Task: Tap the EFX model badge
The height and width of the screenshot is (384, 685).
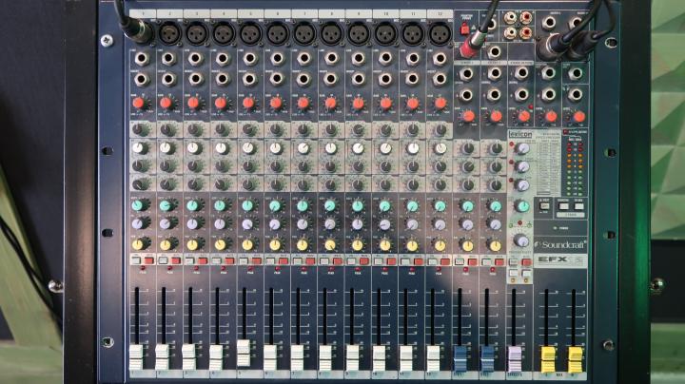Action: [x=560, y=260]
